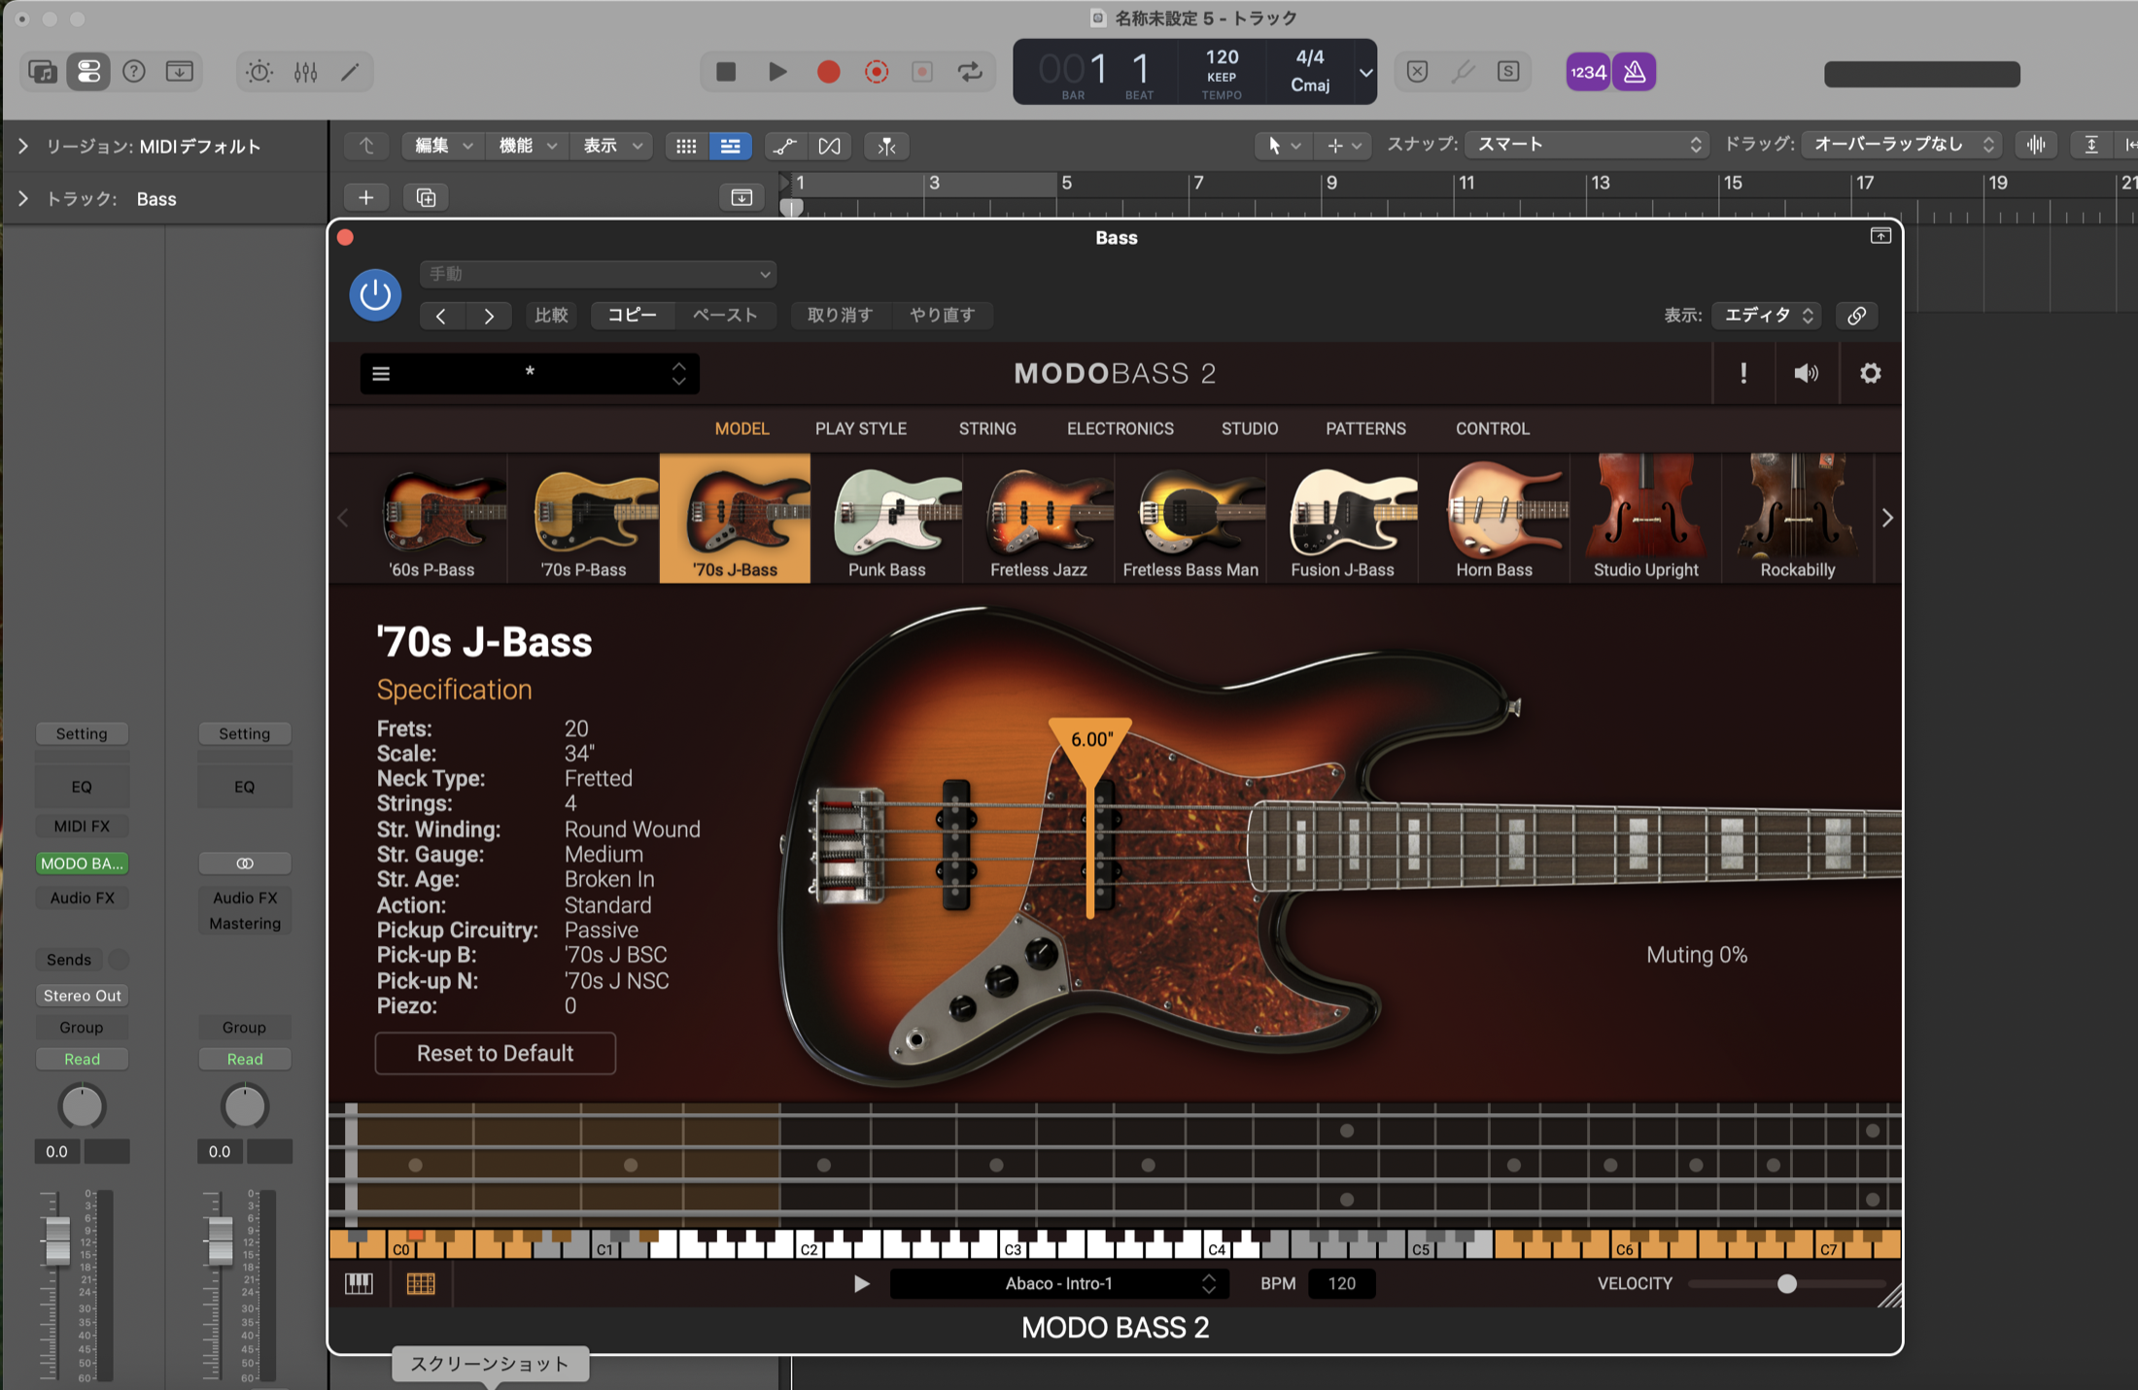Click the MODO BASS speaker volume icon
Viewport: 2138px width, 1390px height.
coord(1806,374)
